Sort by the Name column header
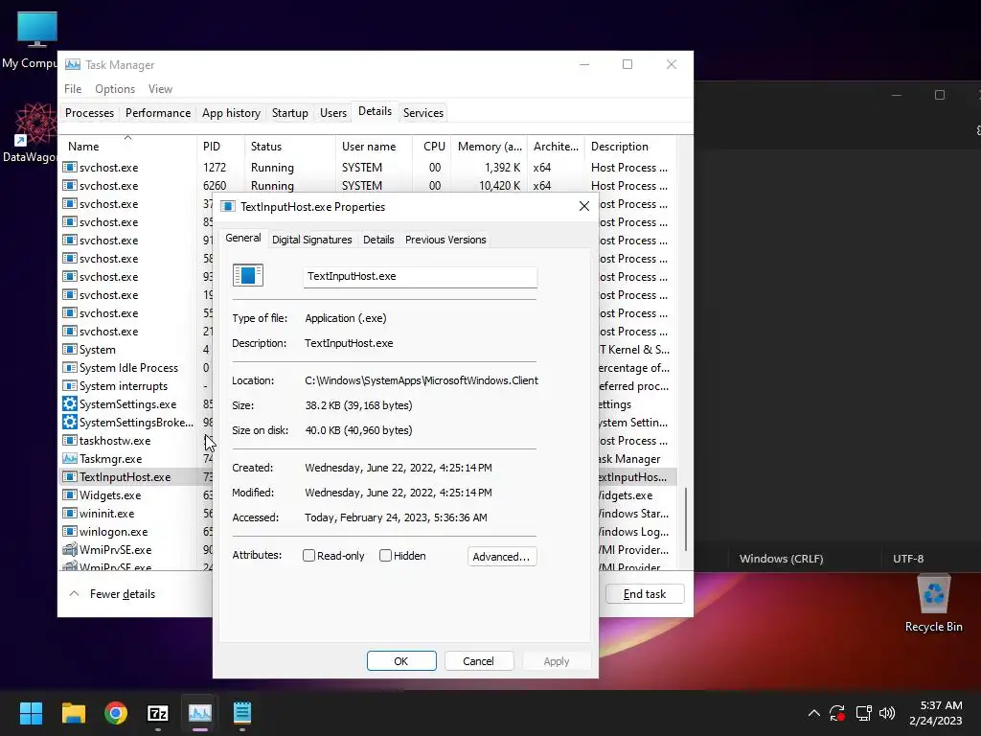The height and width of the screenshot is (736, 981). coord(128,147)
